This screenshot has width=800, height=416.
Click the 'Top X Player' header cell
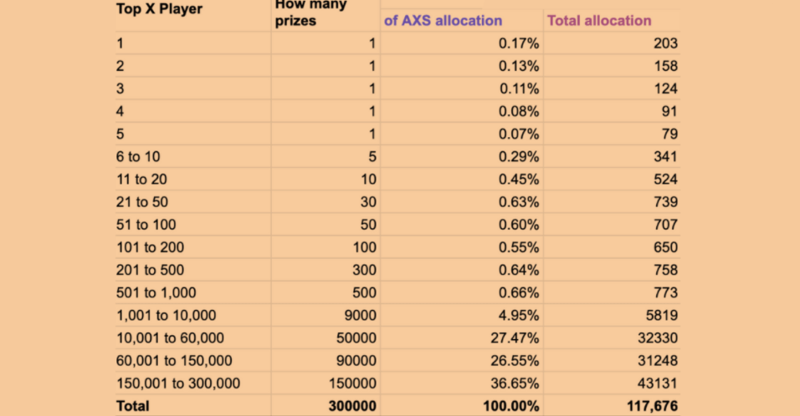[x=159, y=9]
